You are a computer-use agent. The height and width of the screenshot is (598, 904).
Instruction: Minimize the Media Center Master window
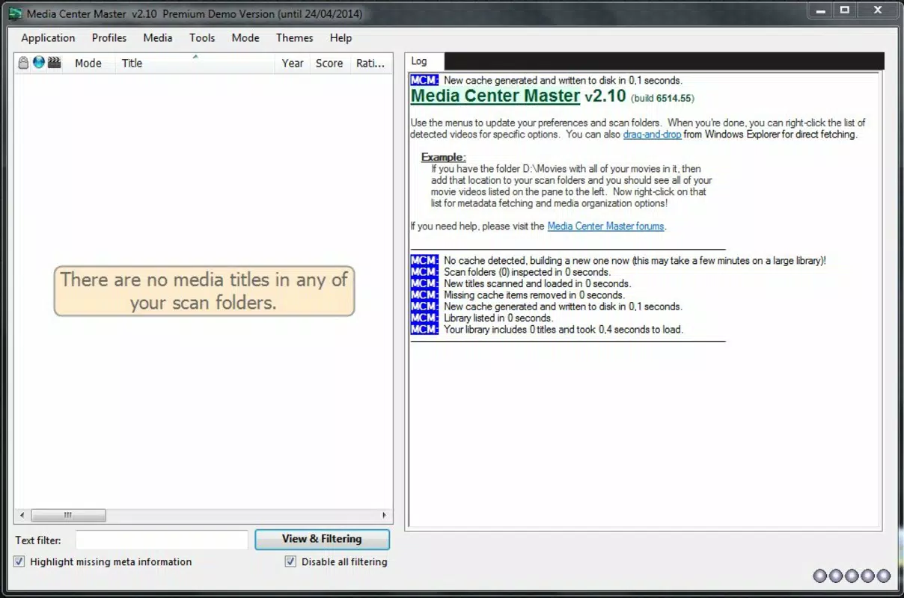click(x=821, y=10)
